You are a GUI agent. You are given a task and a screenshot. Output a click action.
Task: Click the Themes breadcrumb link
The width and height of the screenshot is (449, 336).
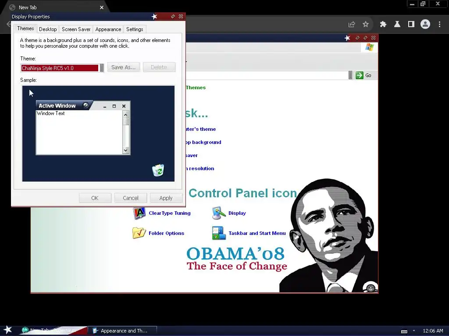click(x=196, y=87)
